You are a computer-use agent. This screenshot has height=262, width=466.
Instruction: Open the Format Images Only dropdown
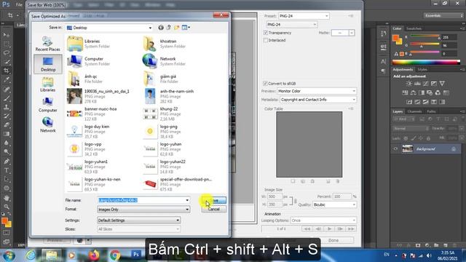(x=143, y=210)
